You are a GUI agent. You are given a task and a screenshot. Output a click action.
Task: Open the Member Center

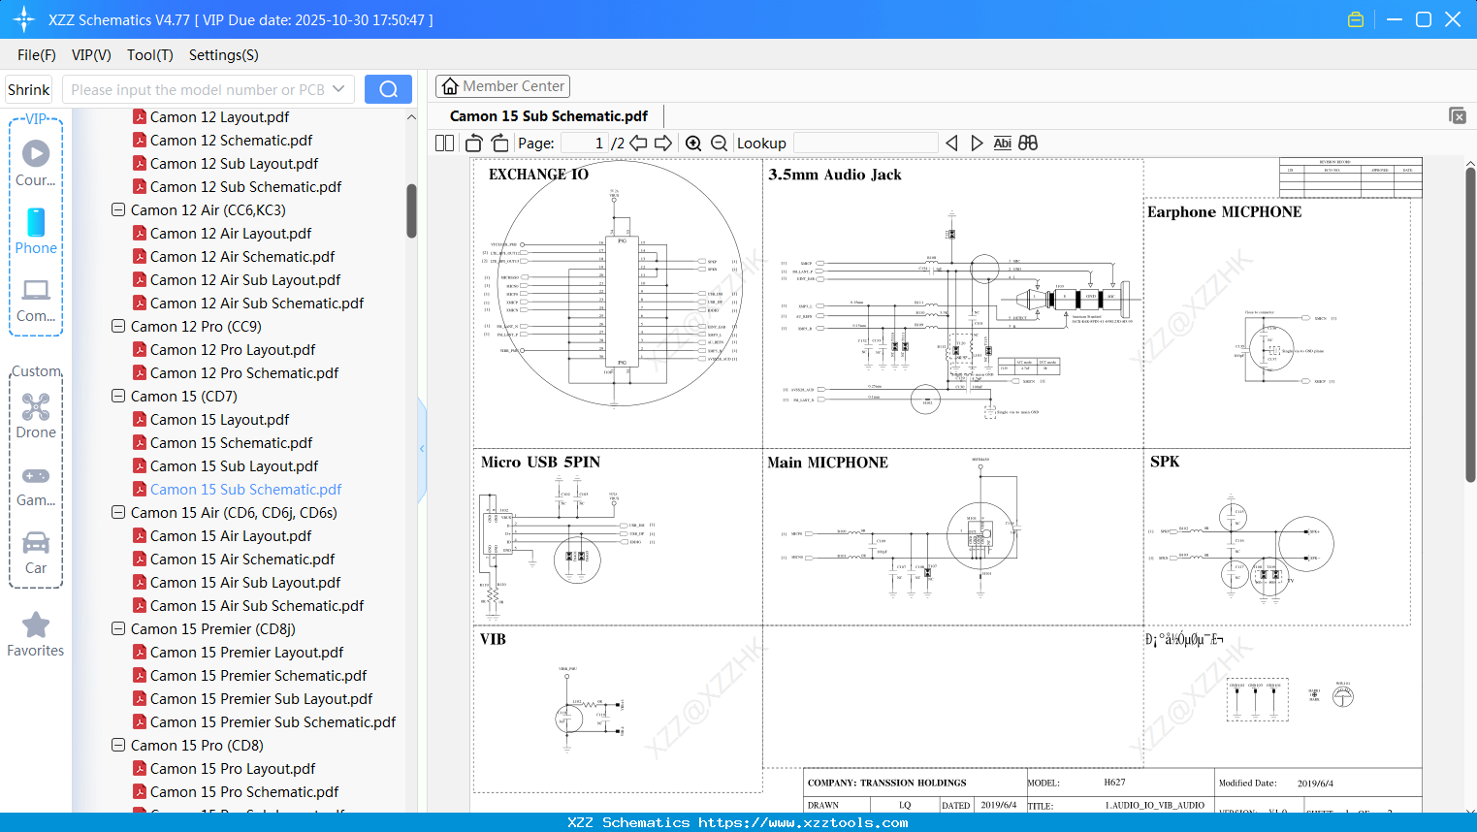click(502, 85)
